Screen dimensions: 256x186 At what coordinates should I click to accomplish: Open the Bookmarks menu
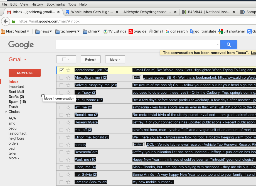pos(55,4)
